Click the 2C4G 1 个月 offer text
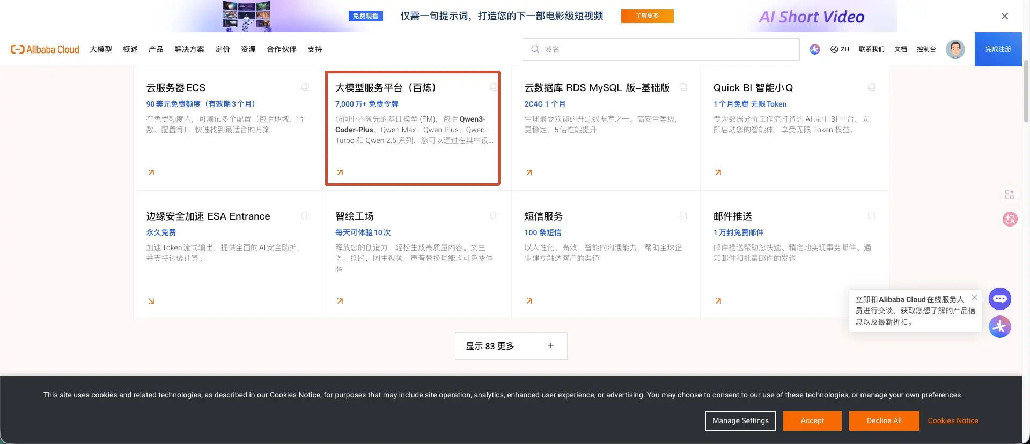The image size is (1030, 444). (545, 104)
